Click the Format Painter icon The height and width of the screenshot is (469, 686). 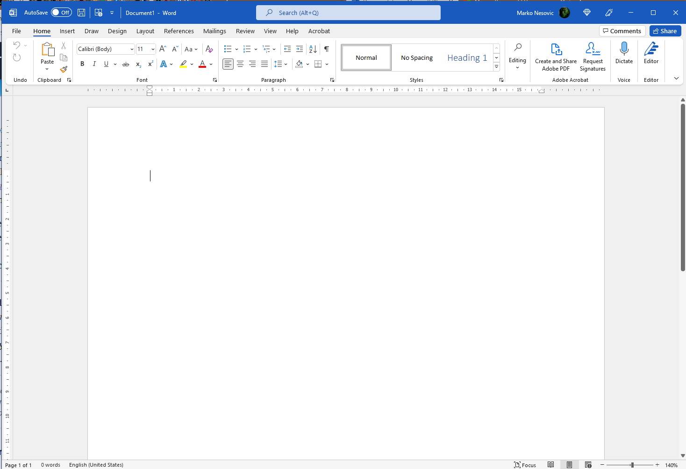click(64, 69)
